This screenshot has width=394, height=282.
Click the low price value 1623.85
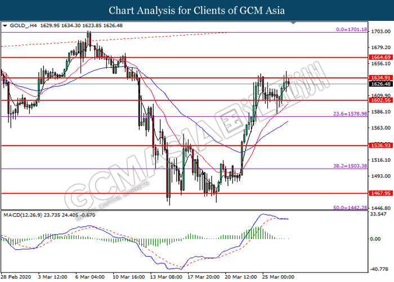[92, 26]
